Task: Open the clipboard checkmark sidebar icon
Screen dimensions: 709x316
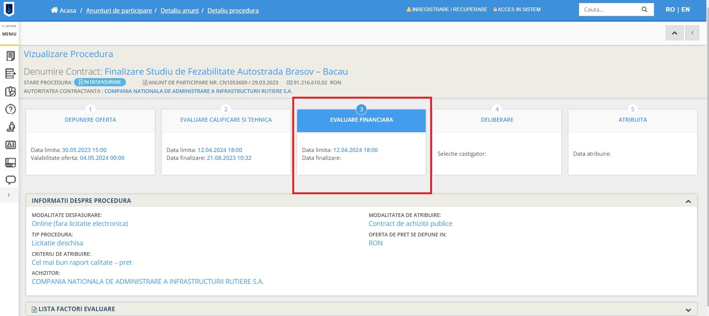Action: point(10,91)
